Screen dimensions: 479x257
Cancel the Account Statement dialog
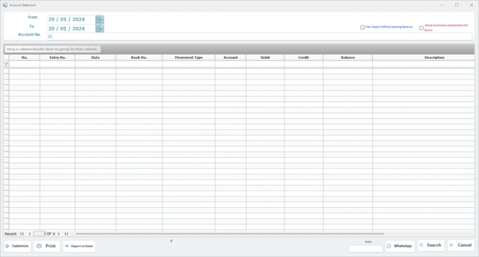tap(461, 245)
